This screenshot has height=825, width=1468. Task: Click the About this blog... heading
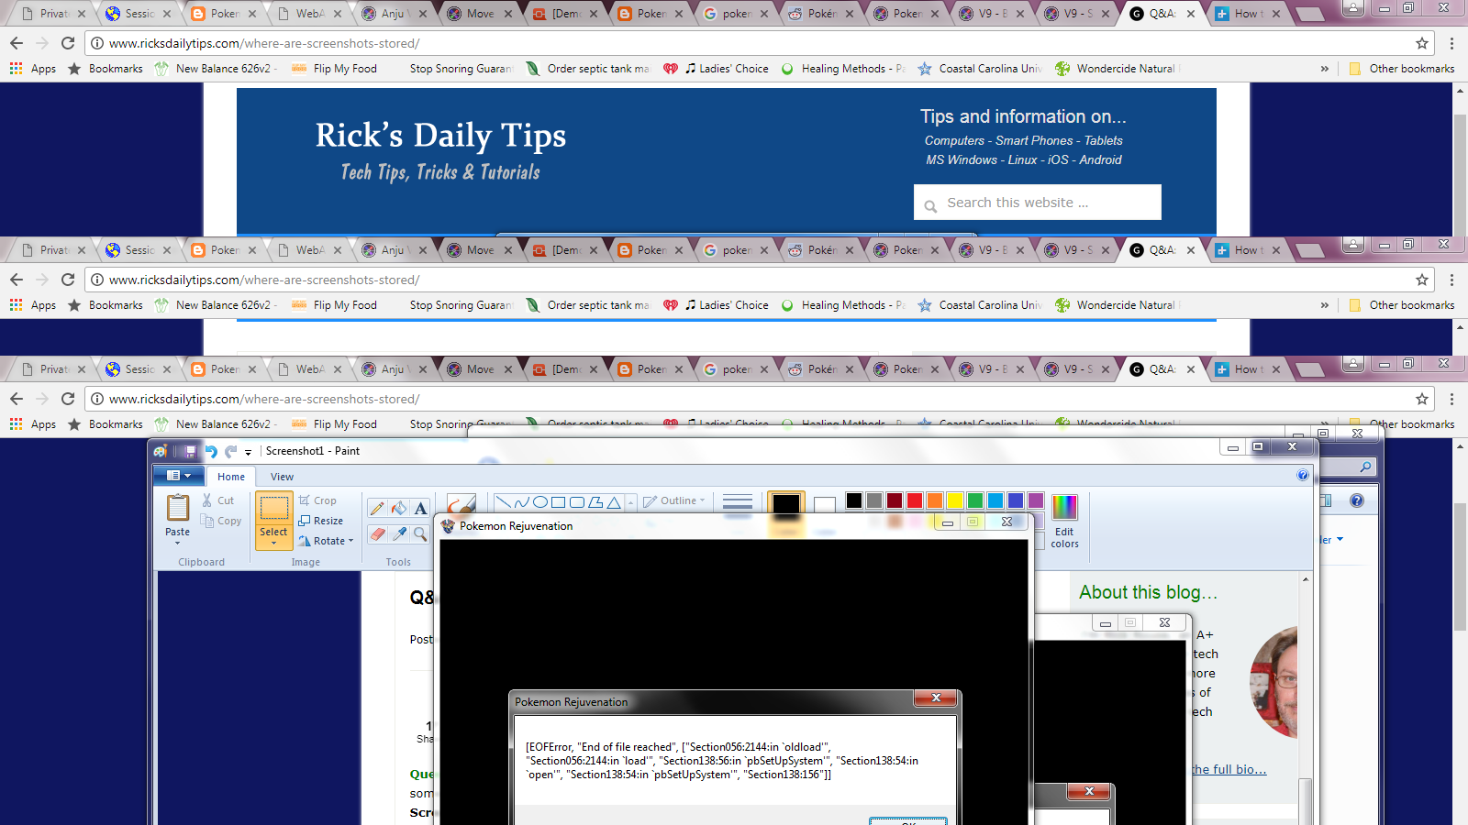click(1148, 592)
